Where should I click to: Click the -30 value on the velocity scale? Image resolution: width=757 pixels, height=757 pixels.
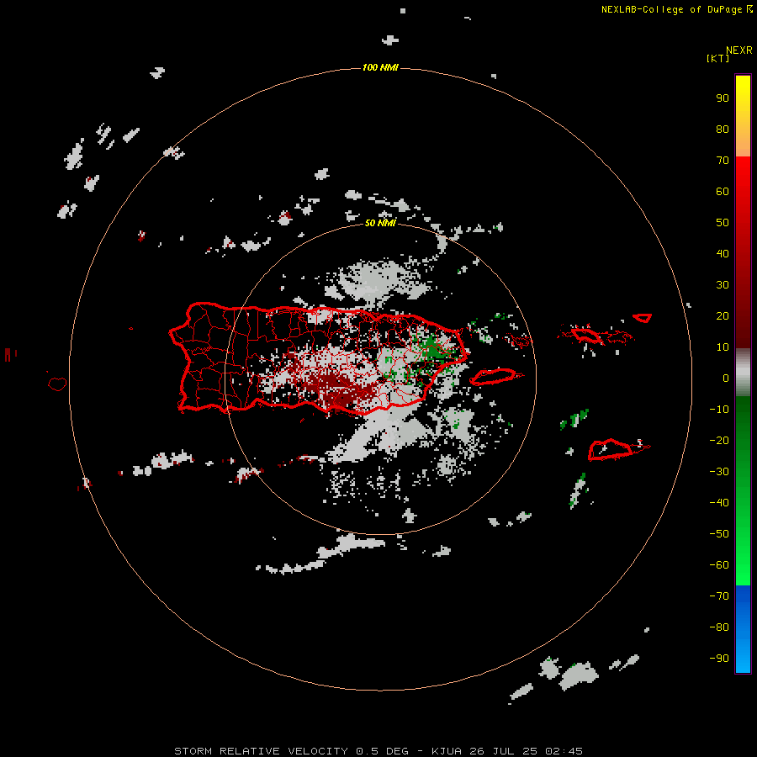pos(719,472)
